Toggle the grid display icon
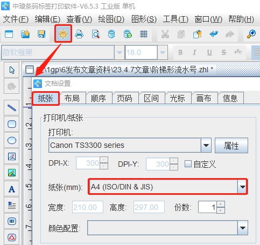This screenshot has height=245, width=260. pos(144,34)
